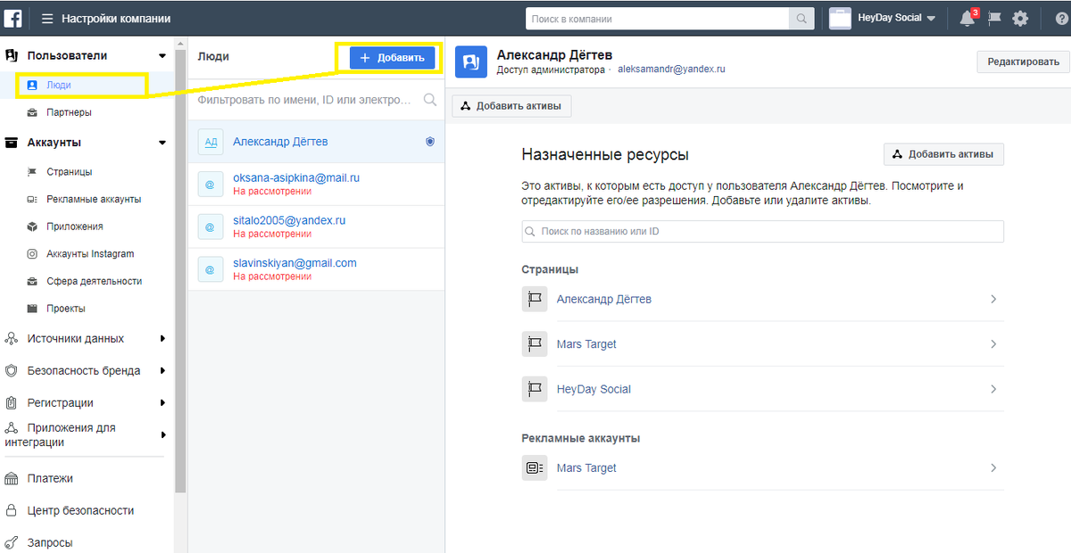1071x553 pixels.
Task: Click the Безопасность бренда shield icon
Action: [x=12, y=370]
